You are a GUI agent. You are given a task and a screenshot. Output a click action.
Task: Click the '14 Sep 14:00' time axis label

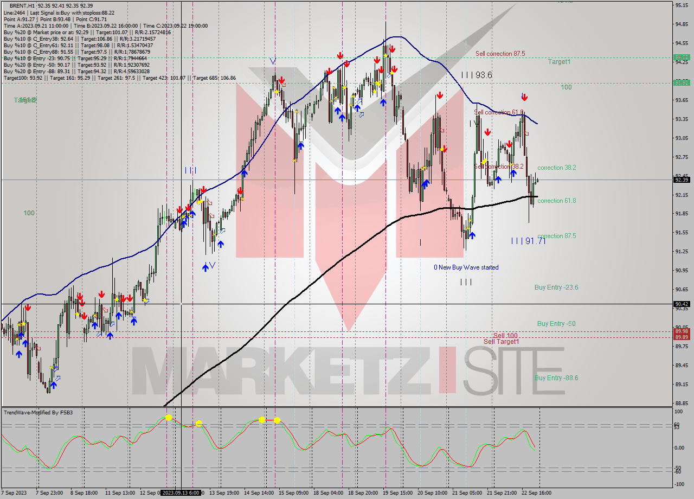tap(259, 493)
